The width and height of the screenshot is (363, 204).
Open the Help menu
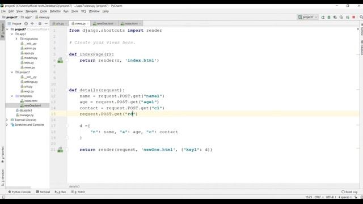(105, 11)
